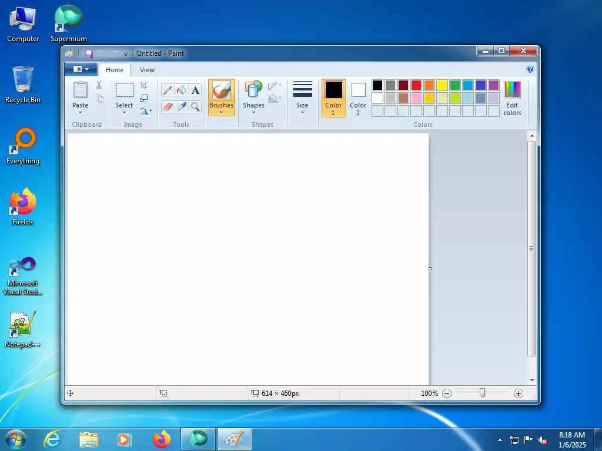
Task: Switch to the Home ribbon tab
Action: (115, 70)
